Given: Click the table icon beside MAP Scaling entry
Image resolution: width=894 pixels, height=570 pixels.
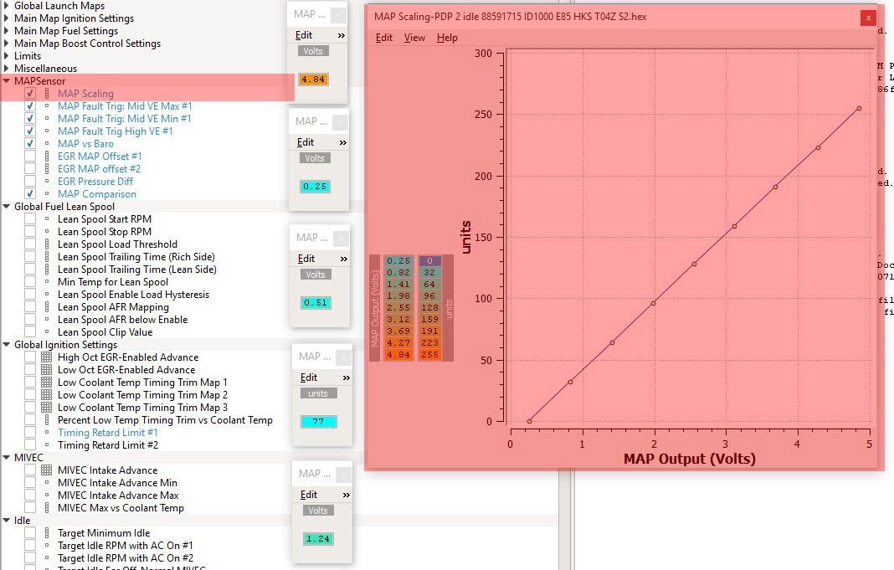Looking at the screenshot, I should coord(47,94).
